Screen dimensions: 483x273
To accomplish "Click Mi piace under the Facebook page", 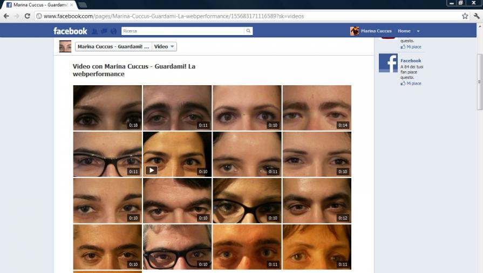I will pos(413,84).
